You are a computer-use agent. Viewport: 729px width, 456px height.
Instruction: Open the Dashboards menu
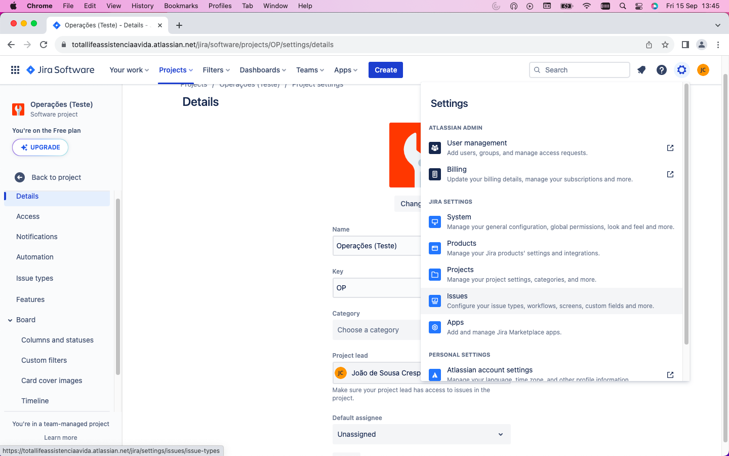coord(262,70)
